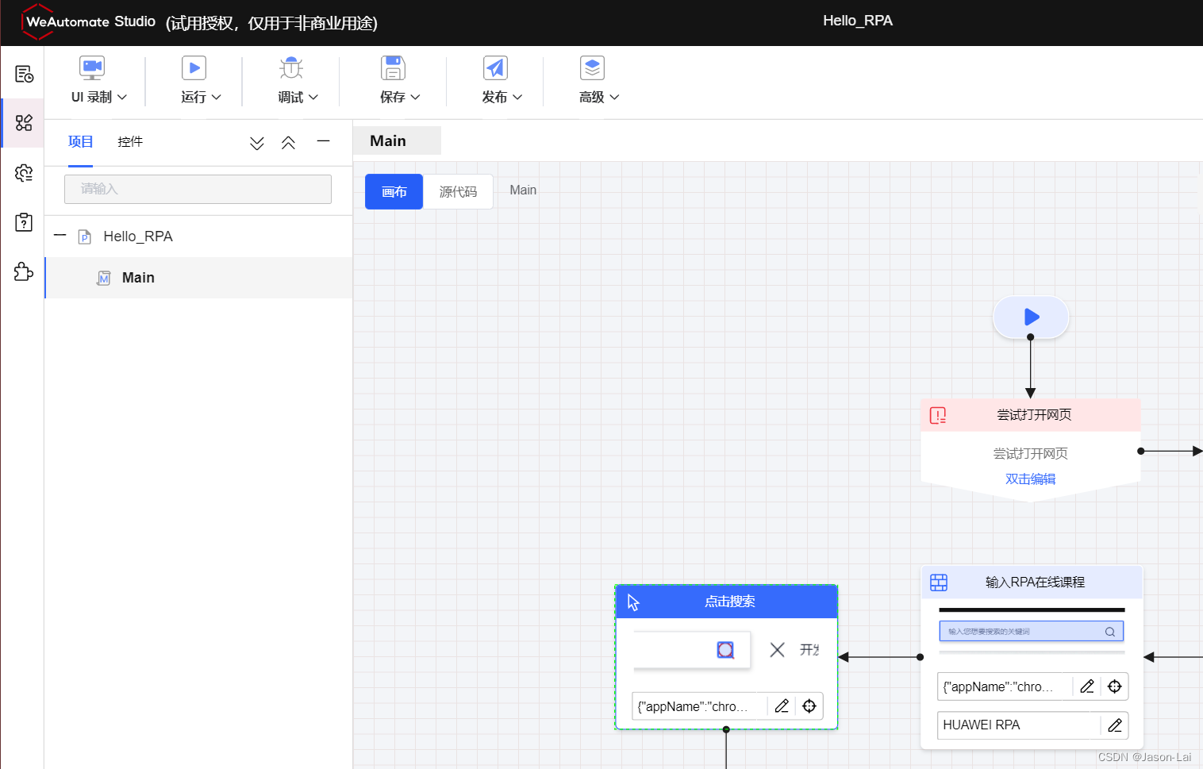Click the 双击编辑 link
The image size is (1203, 769).
pyautogui.click(x=1030, y=479)
